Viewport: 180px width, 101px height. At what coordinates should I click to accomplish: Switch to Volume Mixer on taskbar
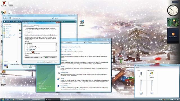67,100
